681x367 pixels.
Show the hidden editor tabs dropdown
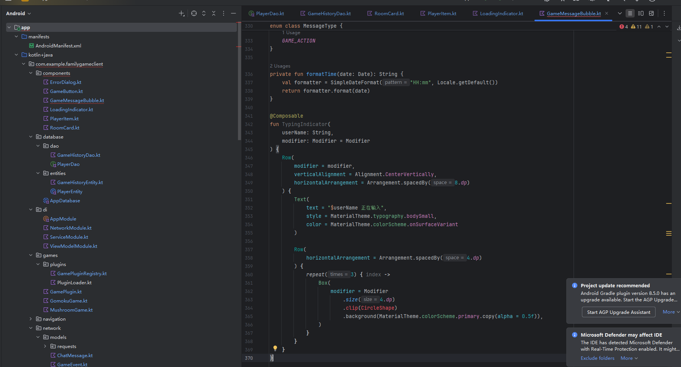620,13
